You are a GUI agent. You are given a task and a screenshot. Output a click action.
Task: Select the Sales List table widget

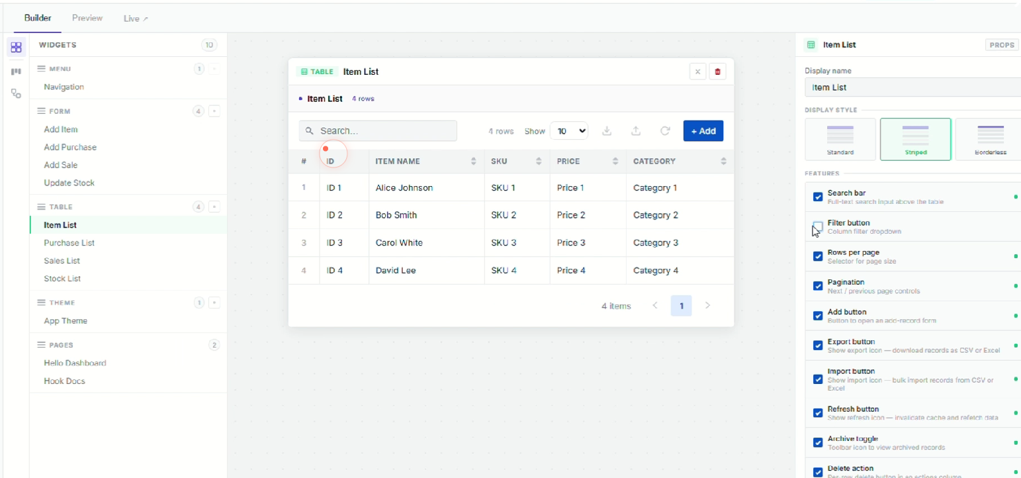(x=62, y=261)
